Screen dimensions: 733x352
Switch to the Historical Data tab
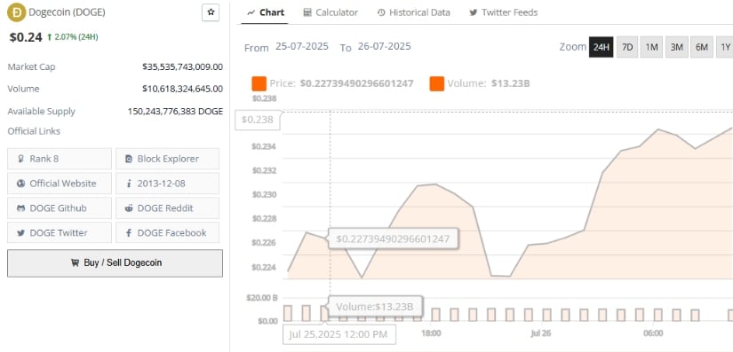[414, 12]
